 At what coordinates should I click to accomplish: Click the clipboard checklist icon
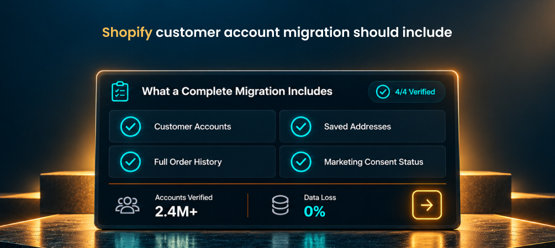pyautogui.click(x=120, y=91)
